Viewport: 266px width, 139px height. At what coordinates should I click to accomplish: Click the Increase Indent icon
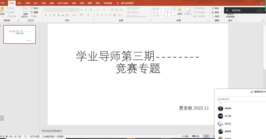click(x=117, y=10)
